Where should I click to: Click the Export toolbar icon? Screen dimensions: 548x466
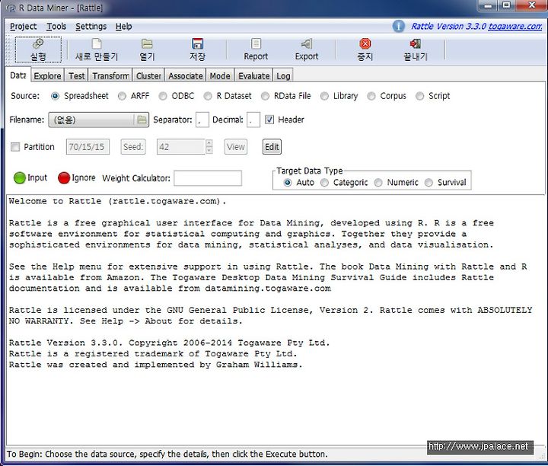tap(307, 44)
